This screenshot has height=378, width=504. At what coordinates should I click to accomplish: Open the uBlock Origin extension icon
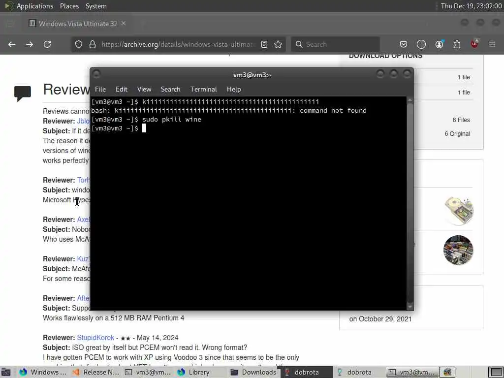coord(474,44)
